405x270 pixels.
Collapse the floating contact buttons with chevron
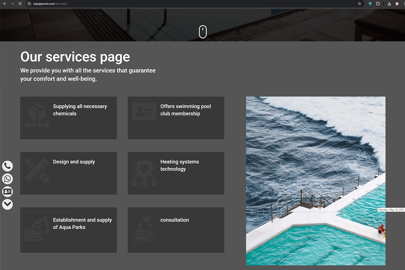tap(7, 204)
